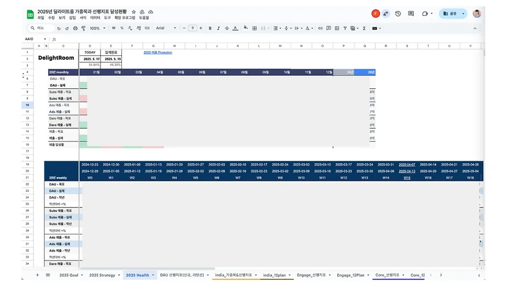Toggle italic formatting

coord(218,28)
